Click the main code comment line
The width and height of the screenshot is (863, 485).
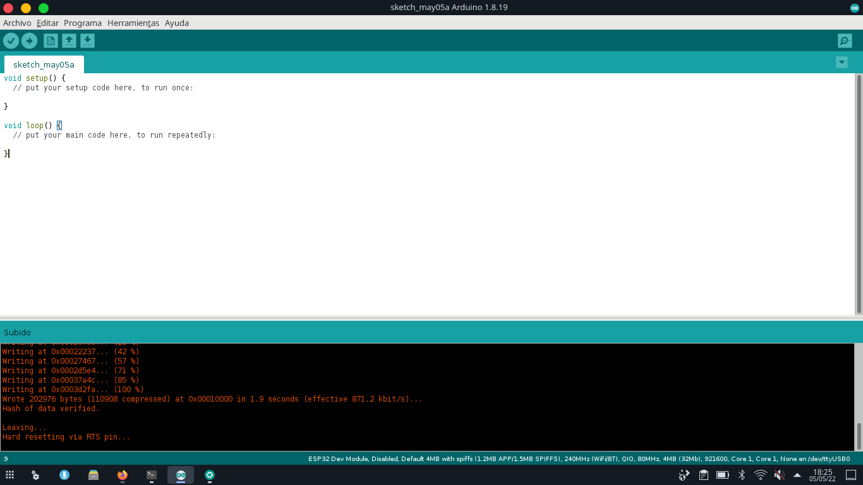click(x=114, y=135)
